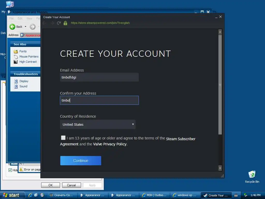The image size is (265, 199).
Task: Click the High Contrast icon
Action: pos(16,62)
